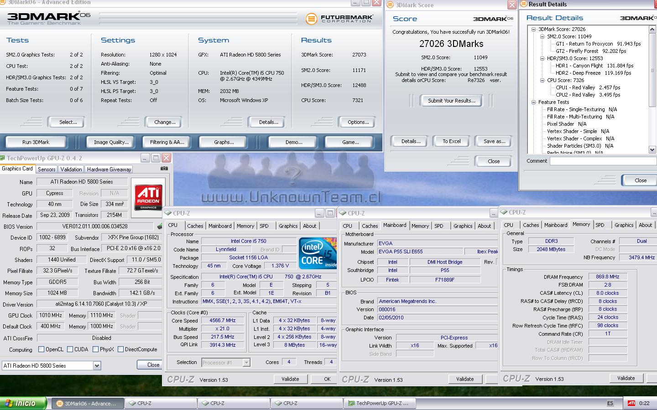
Task: Click the GPU-Z screenshot camera icon
Action: (x=164, y=169)
